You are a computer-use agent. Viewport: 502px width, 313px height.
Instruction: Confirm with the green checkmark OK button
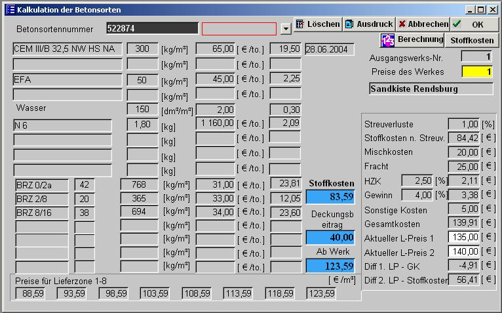coord(474,24)
